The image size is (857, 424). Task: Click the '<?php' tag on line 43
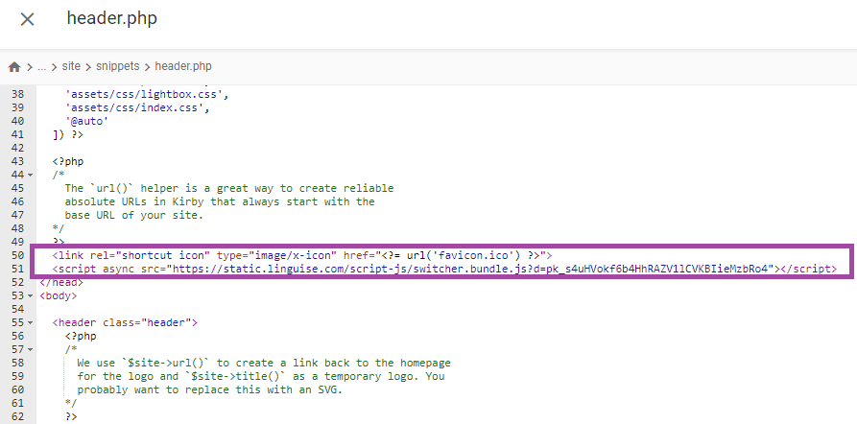pos(68,161)
